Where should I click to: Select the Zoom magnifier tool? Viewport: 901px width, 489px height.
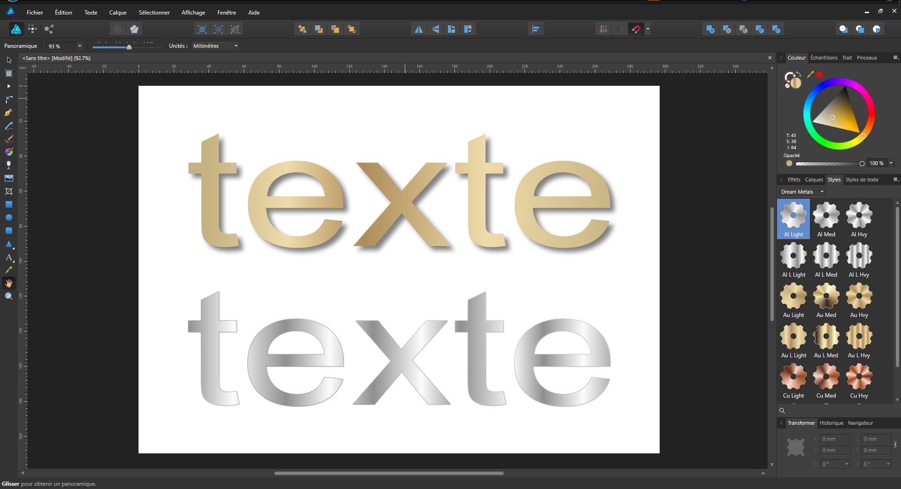9,296
